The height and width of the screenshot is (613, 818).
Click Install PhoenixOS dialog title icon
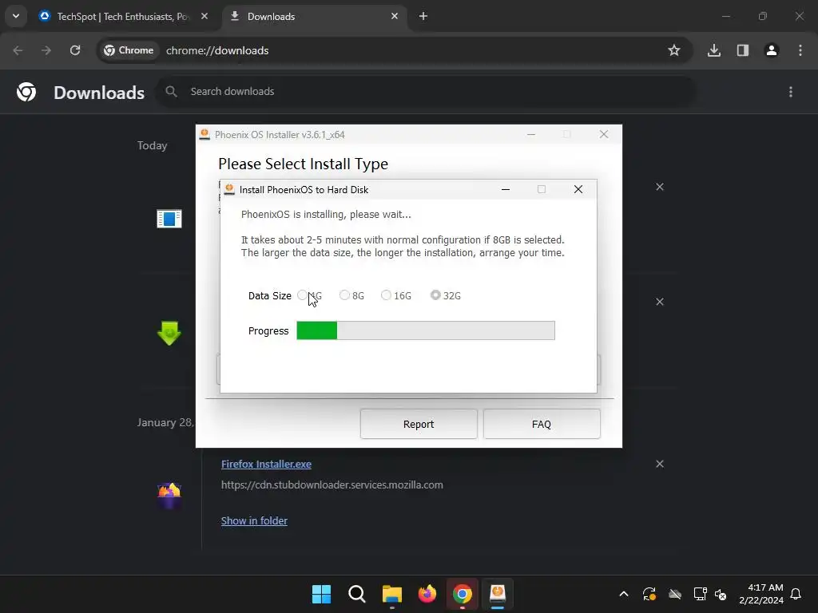click(229, 189)
